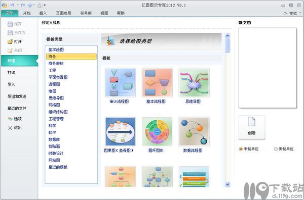Click the 新文档 preview area
This screenshot has width=304, height=200.
268,68
